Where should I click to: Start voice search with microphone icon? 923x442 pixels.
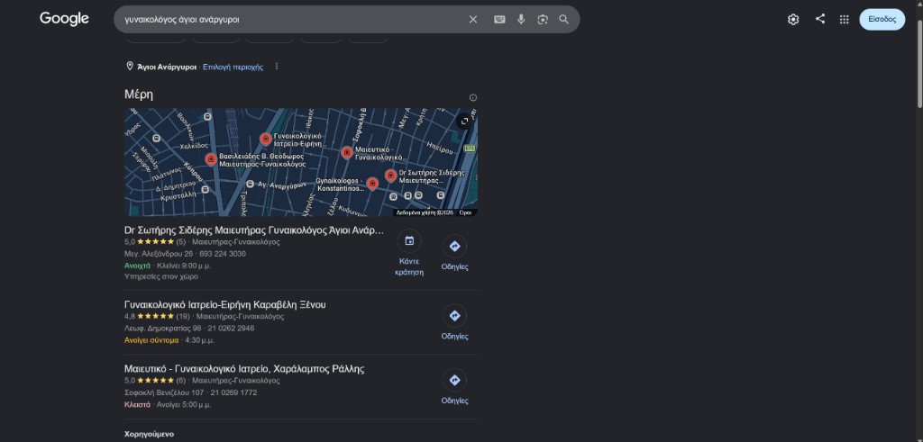tap(521, 20)
